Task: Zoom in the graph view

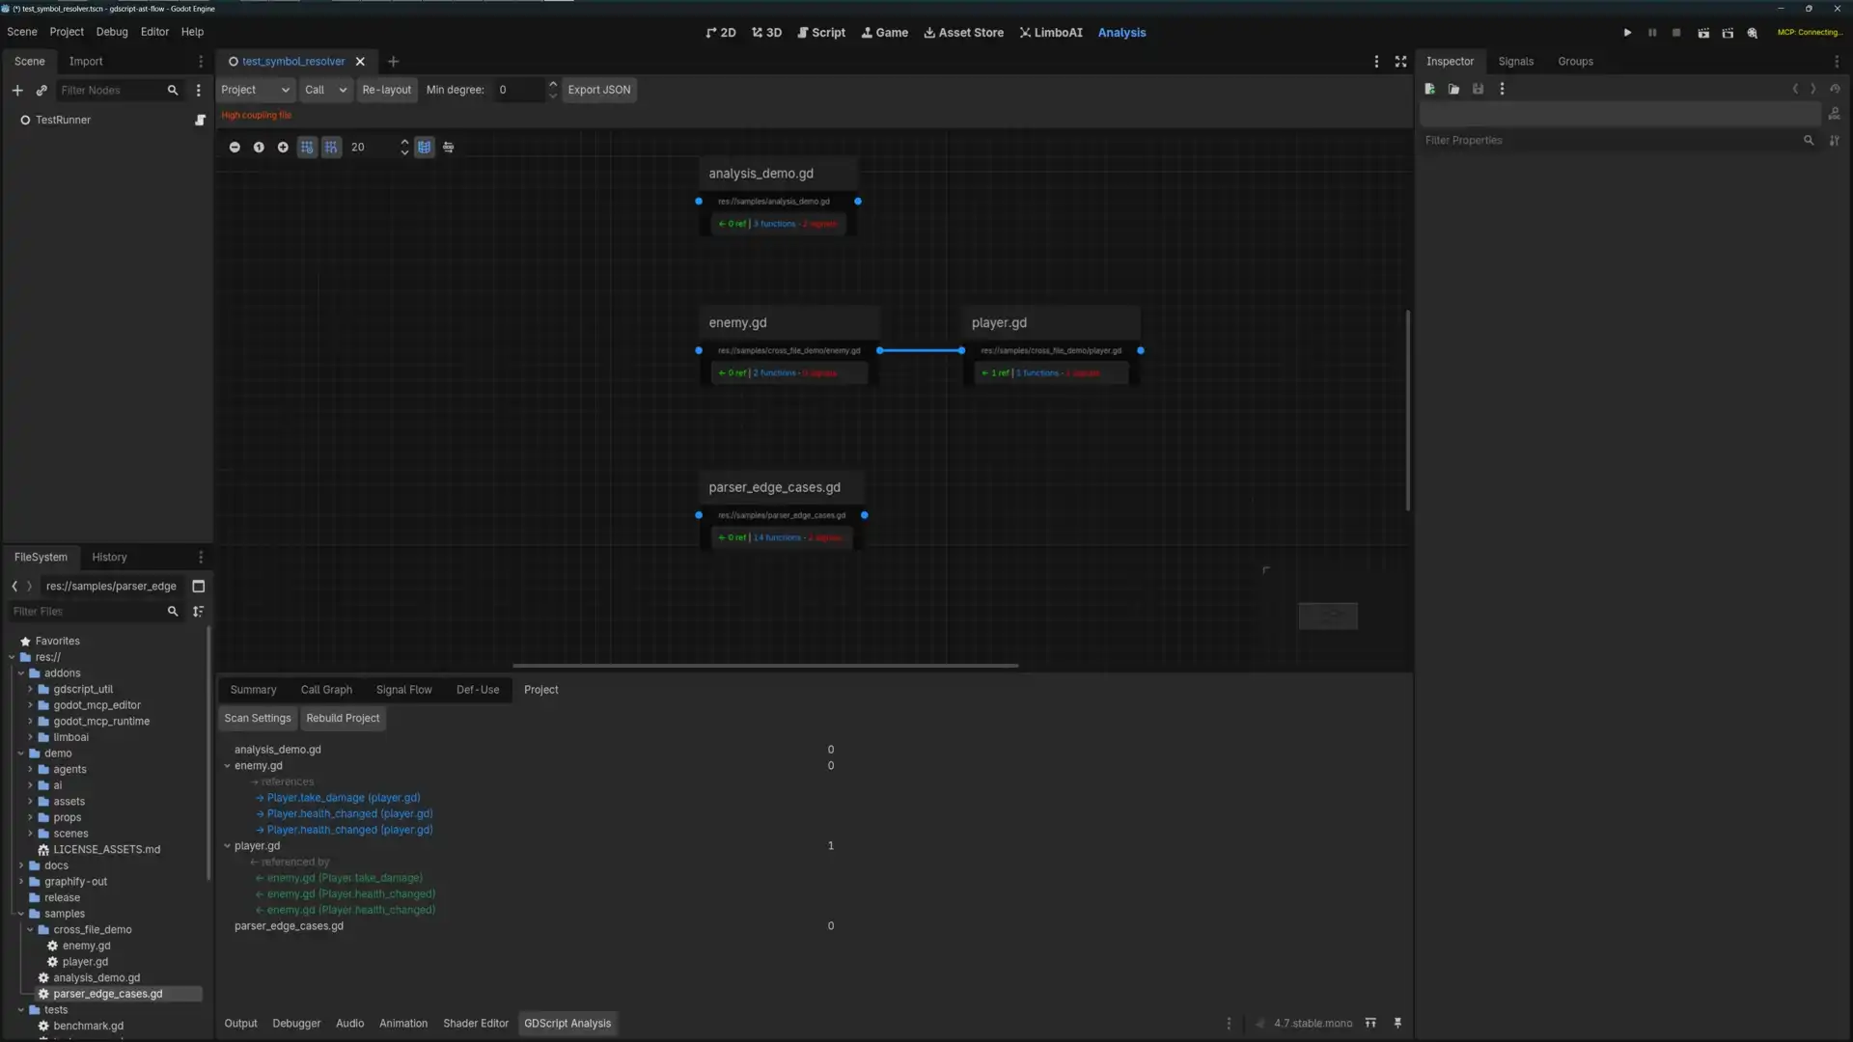Action: 283,148
